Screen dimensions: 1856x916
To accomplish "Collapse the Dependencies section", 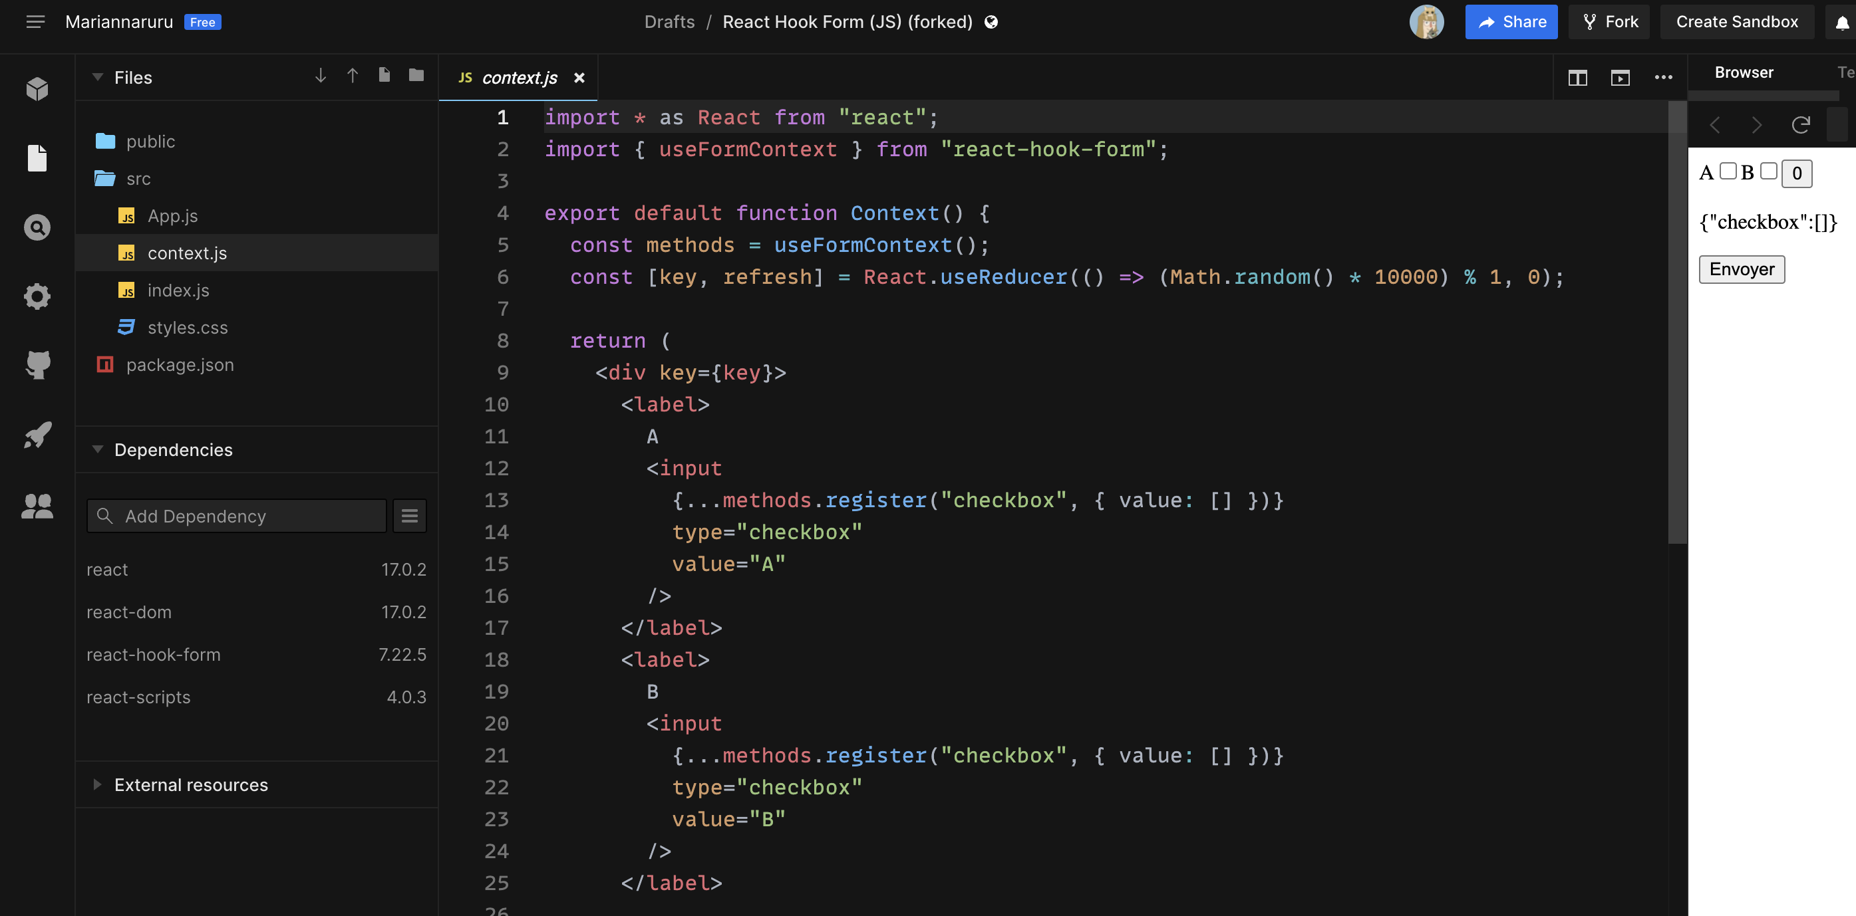I will coord(98,449).
